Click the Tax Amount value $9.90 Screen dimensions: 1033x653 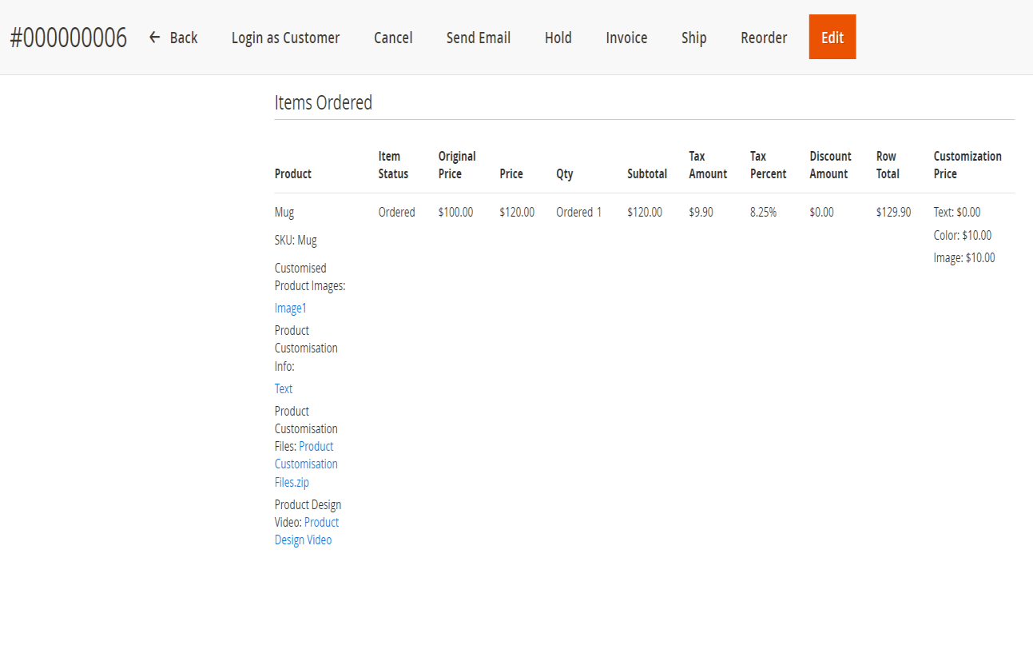[701, 213]
